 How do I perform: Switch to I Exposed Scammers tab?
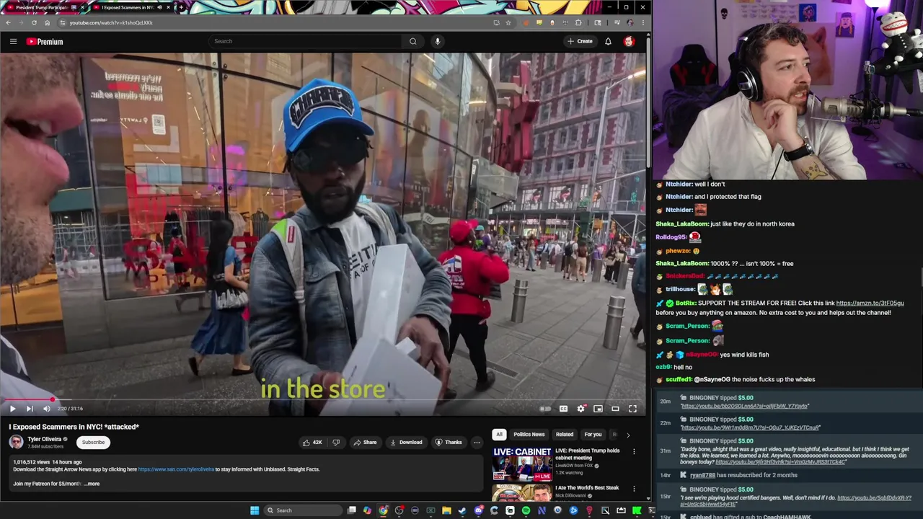click(x=127, y=7)
